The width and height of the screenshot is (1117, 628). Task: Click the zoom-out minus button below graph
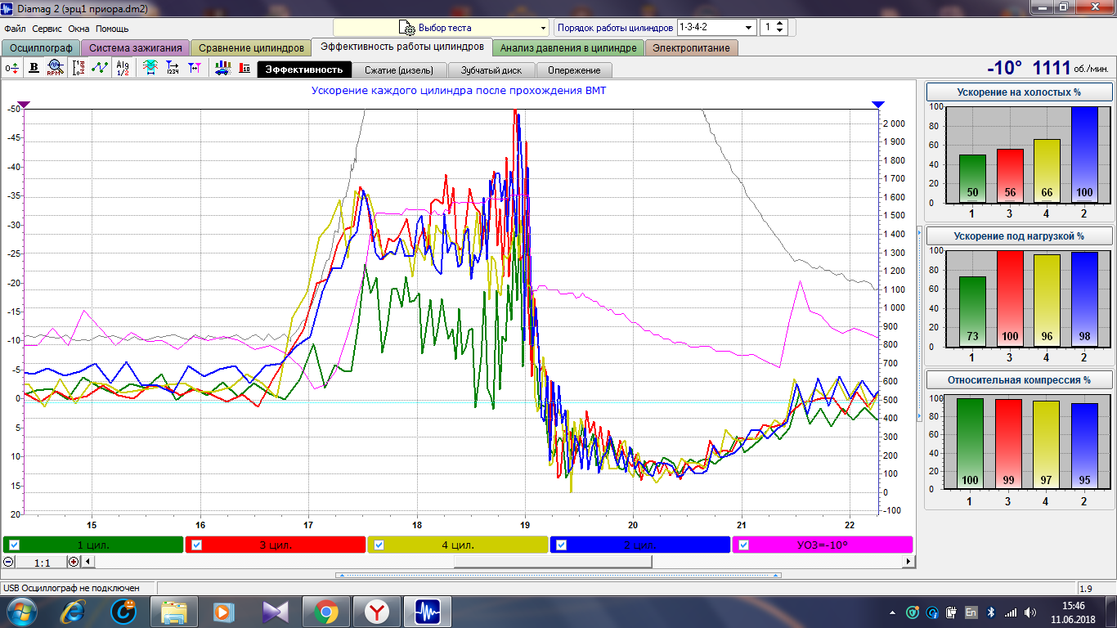pyautogui.click(x=8, y=562)
